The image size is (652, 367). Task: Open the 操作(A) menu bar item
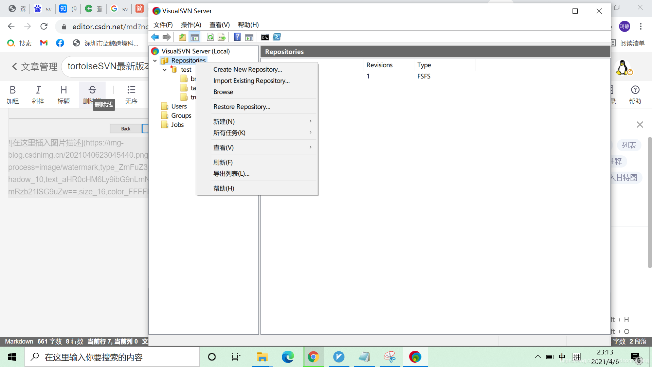191,25
